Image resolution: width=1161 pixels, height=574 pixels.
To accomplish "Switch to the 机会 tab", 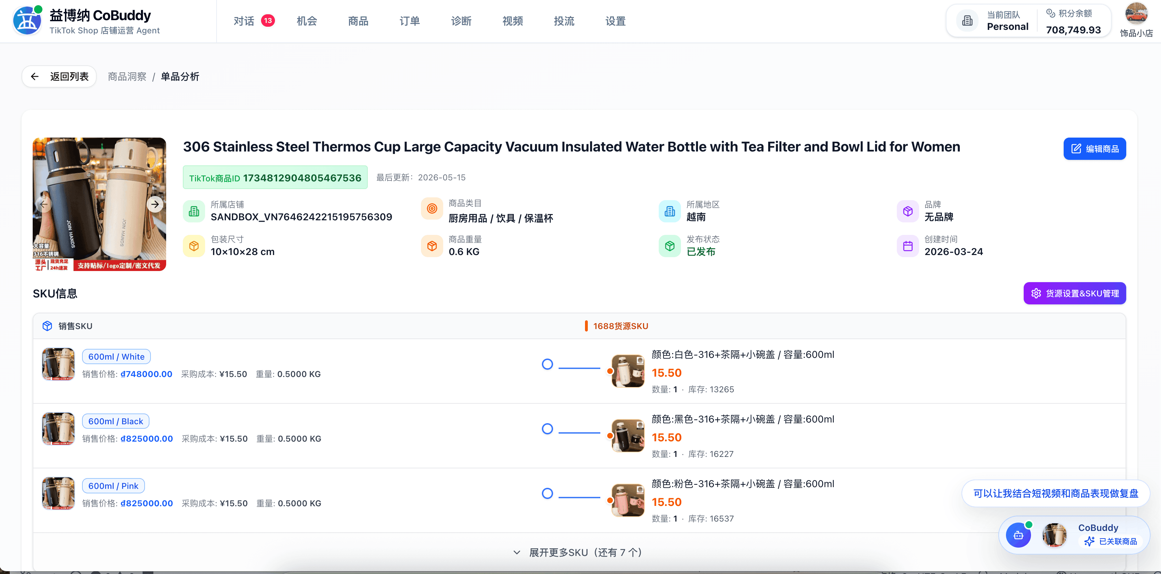I will pos(307,21).
